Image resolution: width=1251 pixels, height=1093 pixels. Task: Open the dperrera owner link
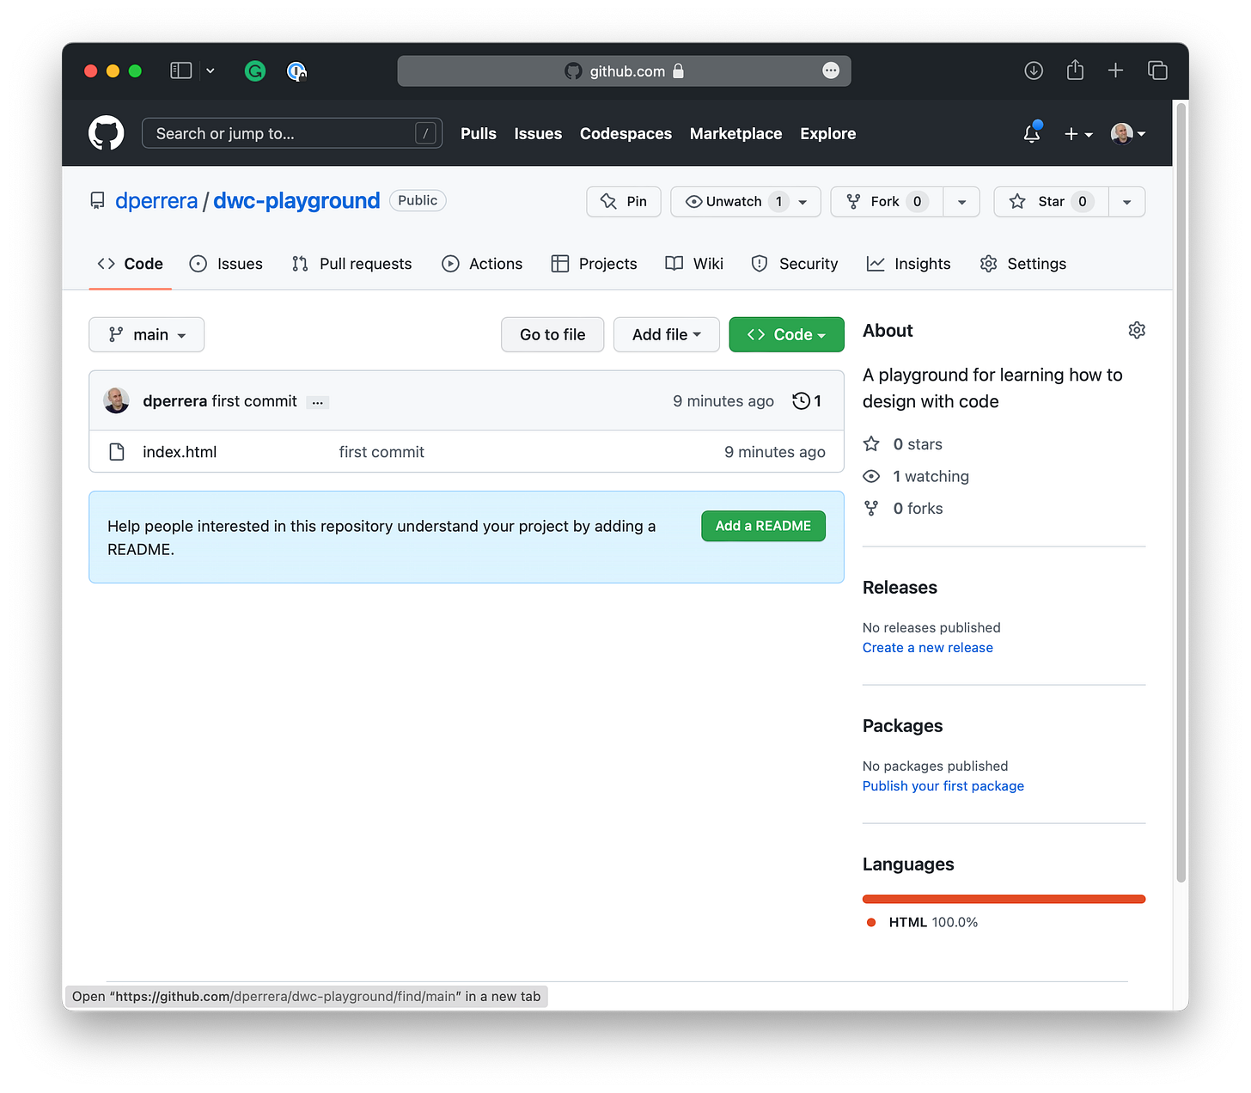(156, 201)
